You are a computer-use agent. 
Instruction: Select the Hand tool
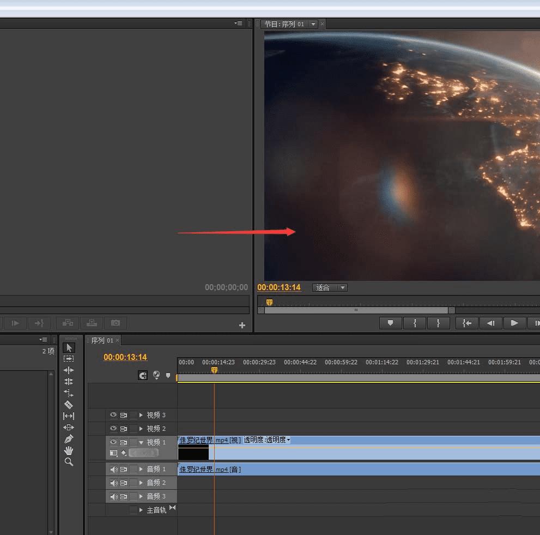69,450
